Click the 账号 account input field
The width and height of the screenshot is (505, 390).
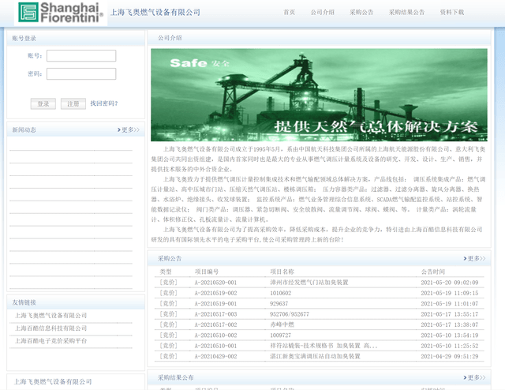pyautogui.click(x=81, y=56)
